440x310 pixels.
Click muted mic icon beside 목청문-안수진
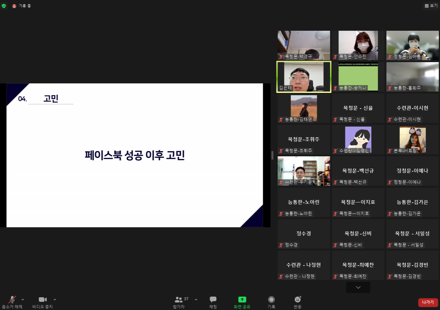pyautogui.click(x=335, y=57)
